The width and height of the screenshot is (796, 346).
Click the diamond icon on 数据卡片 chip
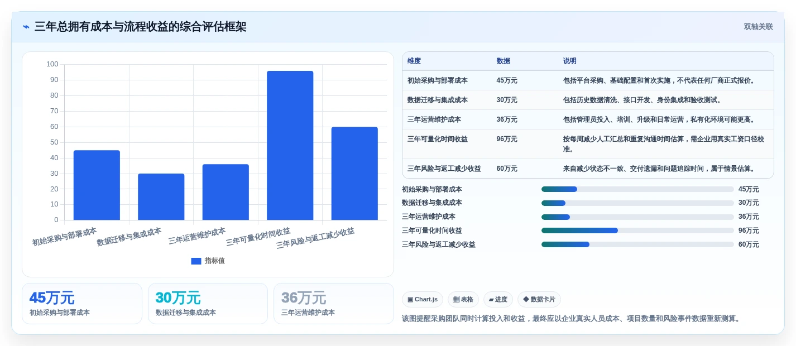(526, 300)
